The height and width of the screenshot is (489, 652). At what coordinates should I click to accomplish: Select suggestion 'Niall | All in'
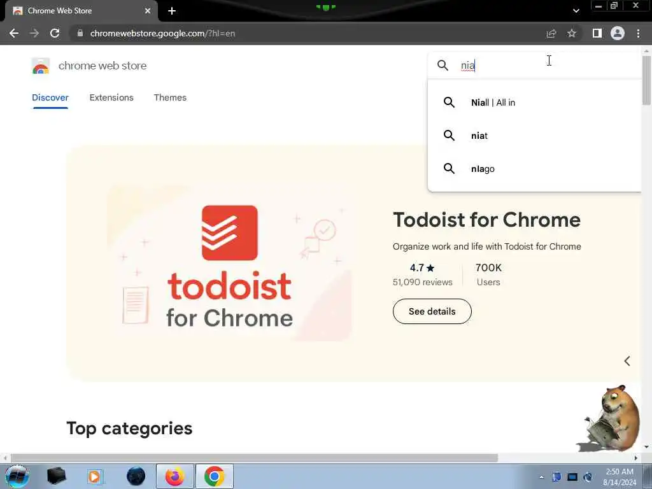534,103
